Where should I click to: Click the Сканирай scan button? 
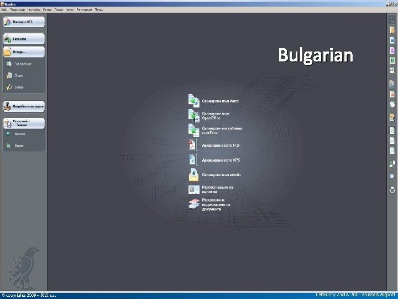[x=24, y=39]
